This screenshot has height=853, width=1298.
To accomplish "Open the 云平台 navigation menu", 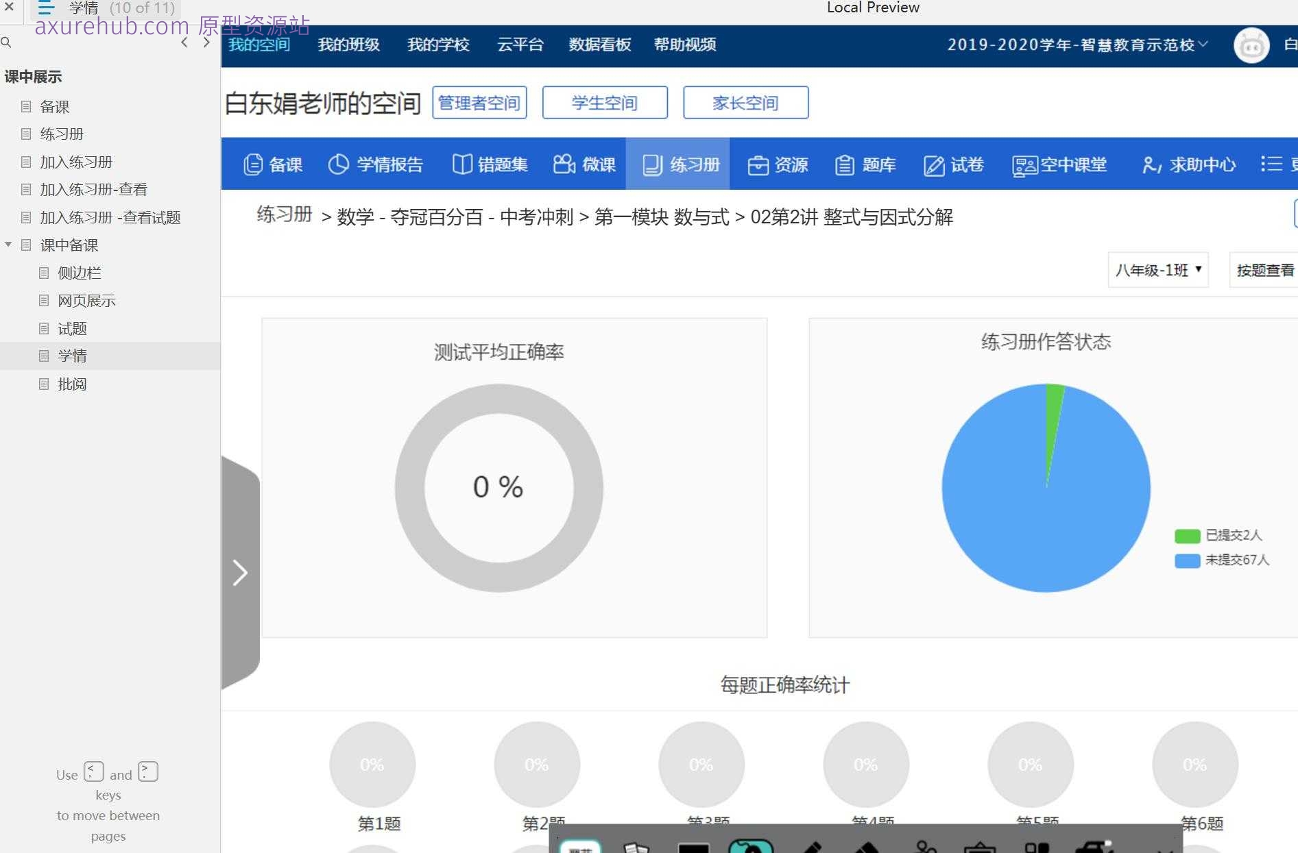I will point(520,45).
